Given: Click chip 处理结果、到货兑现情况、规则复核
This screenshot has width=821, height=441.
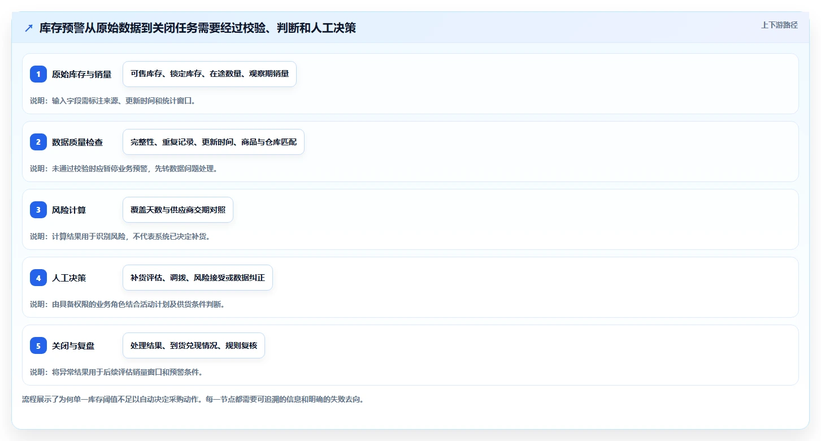Looking at the screenshot, I should coord(194,345).
